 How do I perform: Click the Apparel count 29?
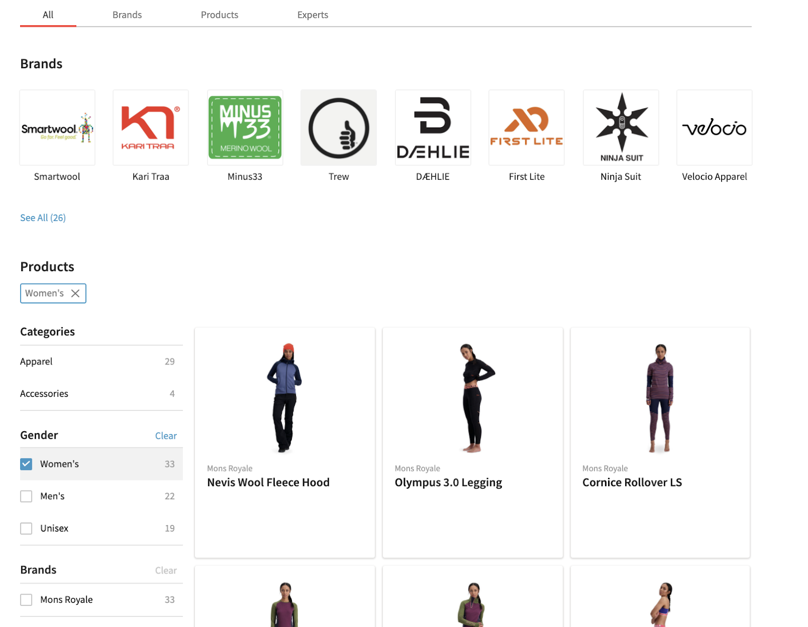tap(170, 361)
